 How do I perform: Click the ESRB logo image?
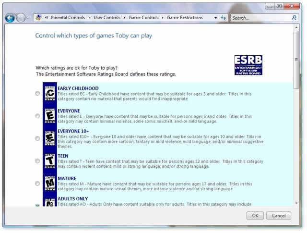(x=248, y=65)
